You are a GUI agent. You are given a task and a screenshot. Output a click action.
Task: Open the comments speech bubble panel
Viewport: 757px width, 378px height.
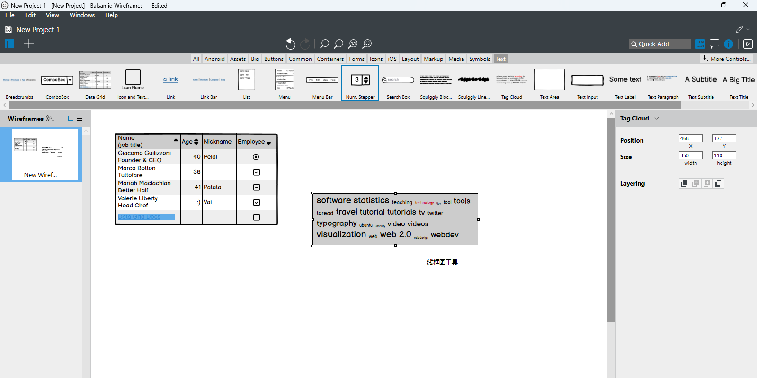point(714,44)
